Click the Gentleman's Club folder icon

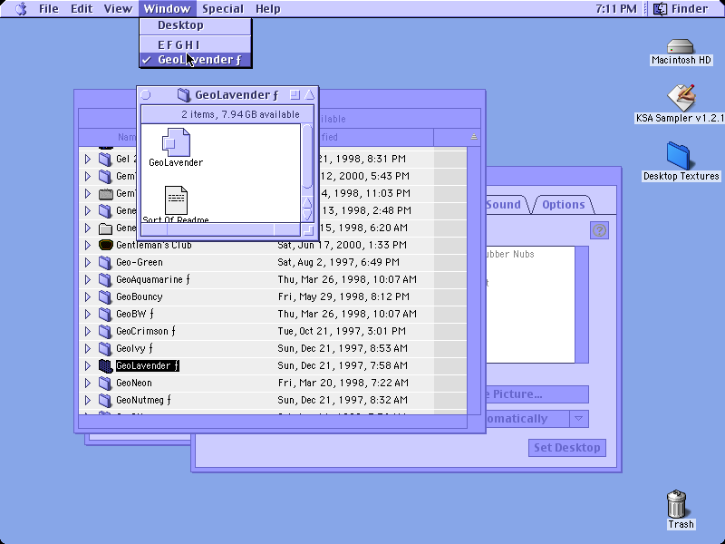(x=105, y=245)
